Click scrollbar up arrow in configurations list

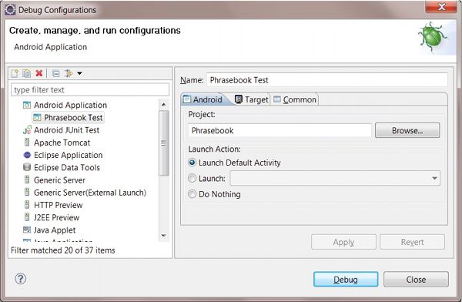pyautogui.click(x=163, y=105)
